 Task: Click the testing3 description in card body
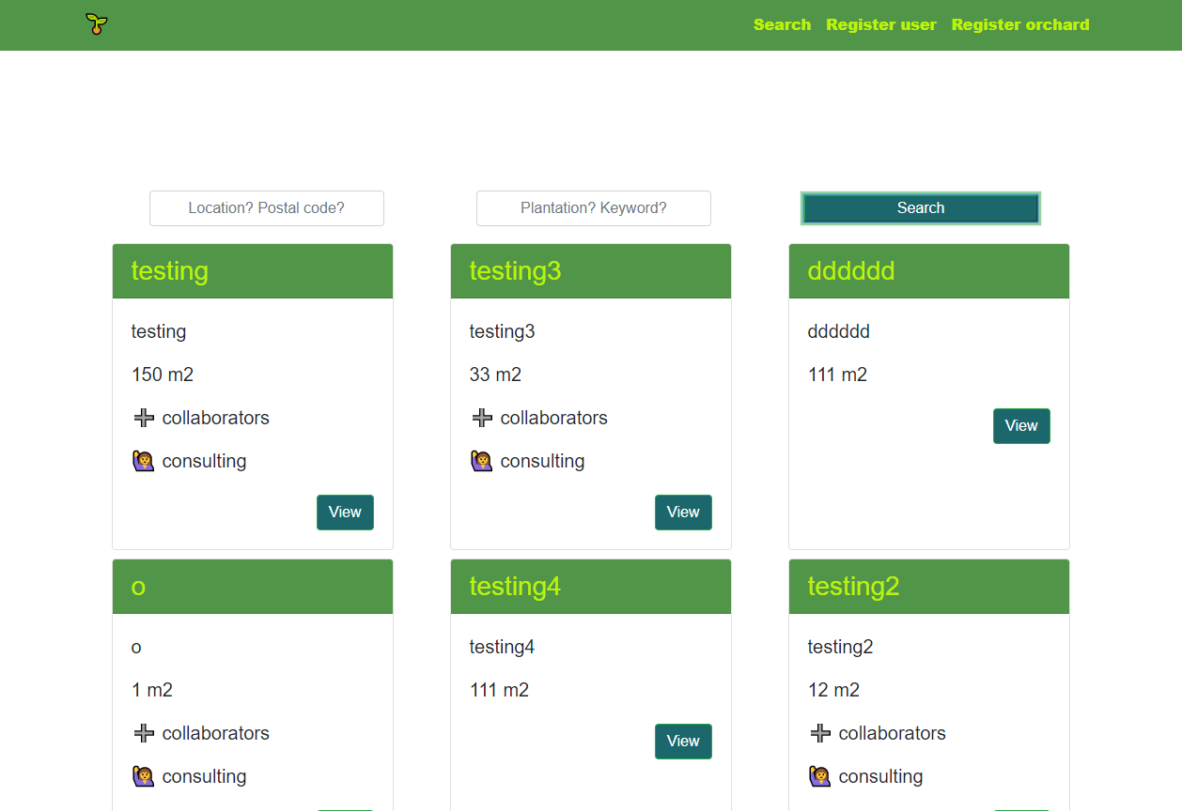[502, 331]
